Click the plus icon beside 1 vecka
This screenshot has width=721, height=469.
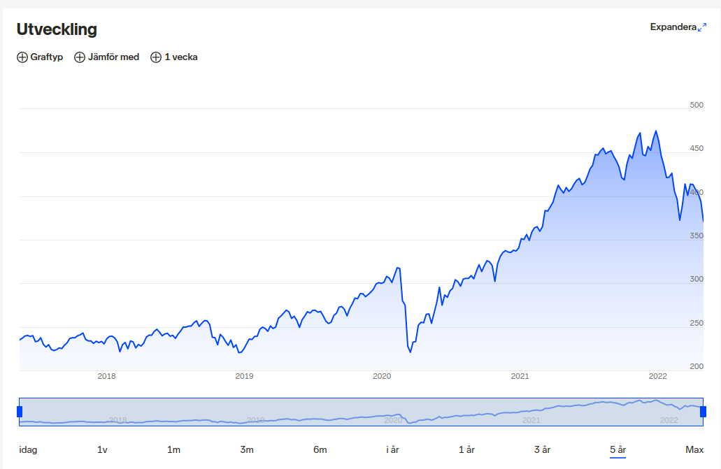point(155,57)
